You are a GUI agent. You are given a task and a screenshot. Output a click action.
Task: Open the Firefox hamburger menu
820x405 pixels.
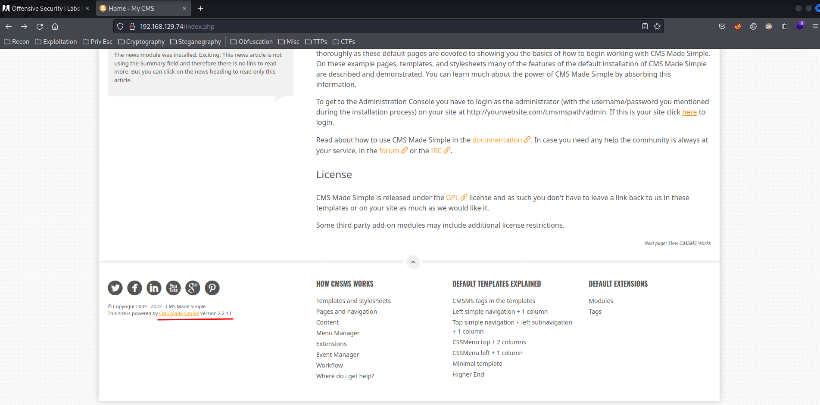(815, 27)
